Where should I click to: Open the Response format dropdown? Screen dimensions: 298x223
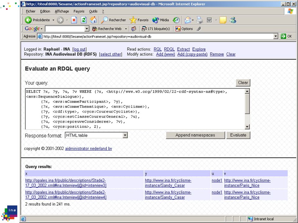(x=125, y=135)
